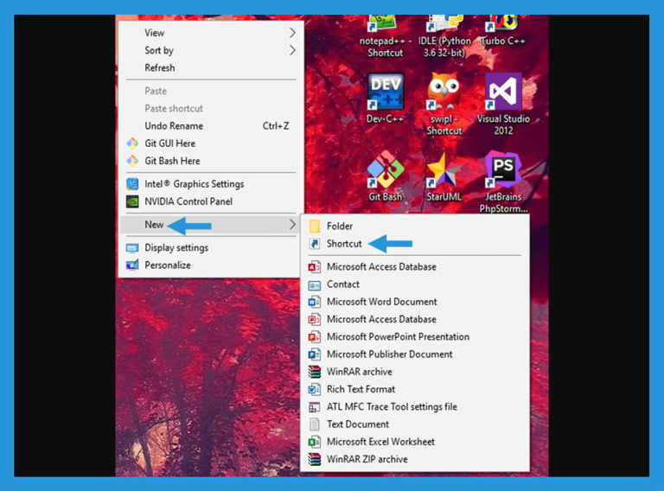664x491 pixels.
Task: Click the Intel Graphics Settings icon
Action: (x=132, y=184)
